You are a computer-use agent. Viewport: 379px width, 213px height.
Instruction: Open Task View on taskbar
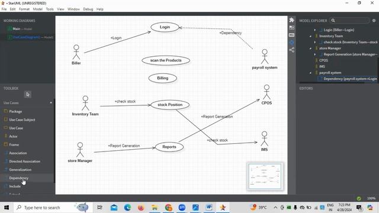point(99,208)
